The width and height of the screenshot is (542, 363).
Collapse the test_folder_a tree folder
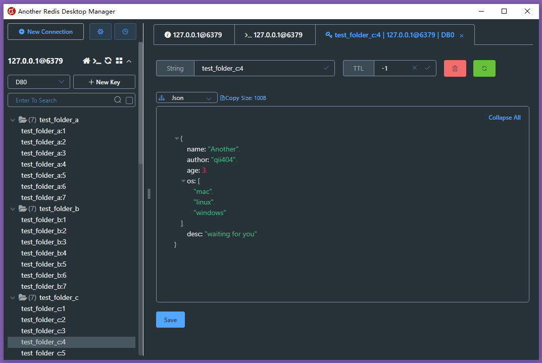click(x=12, y=120)
